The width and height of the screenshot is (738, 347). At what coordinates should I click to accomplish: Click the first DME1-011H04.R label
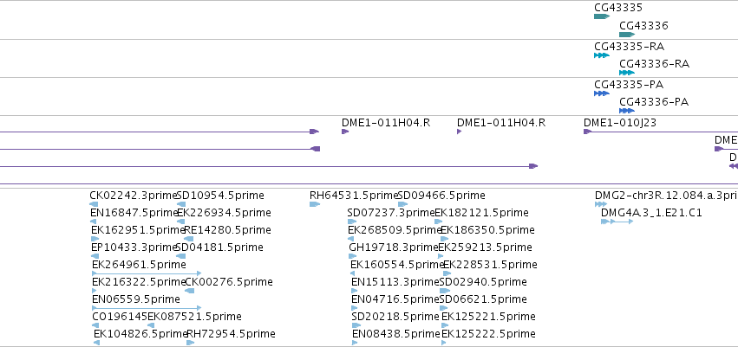pos(386,123)
